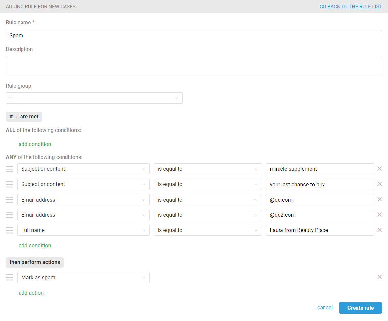
Task: Go back to the rule list
Action: click(351, 7)
